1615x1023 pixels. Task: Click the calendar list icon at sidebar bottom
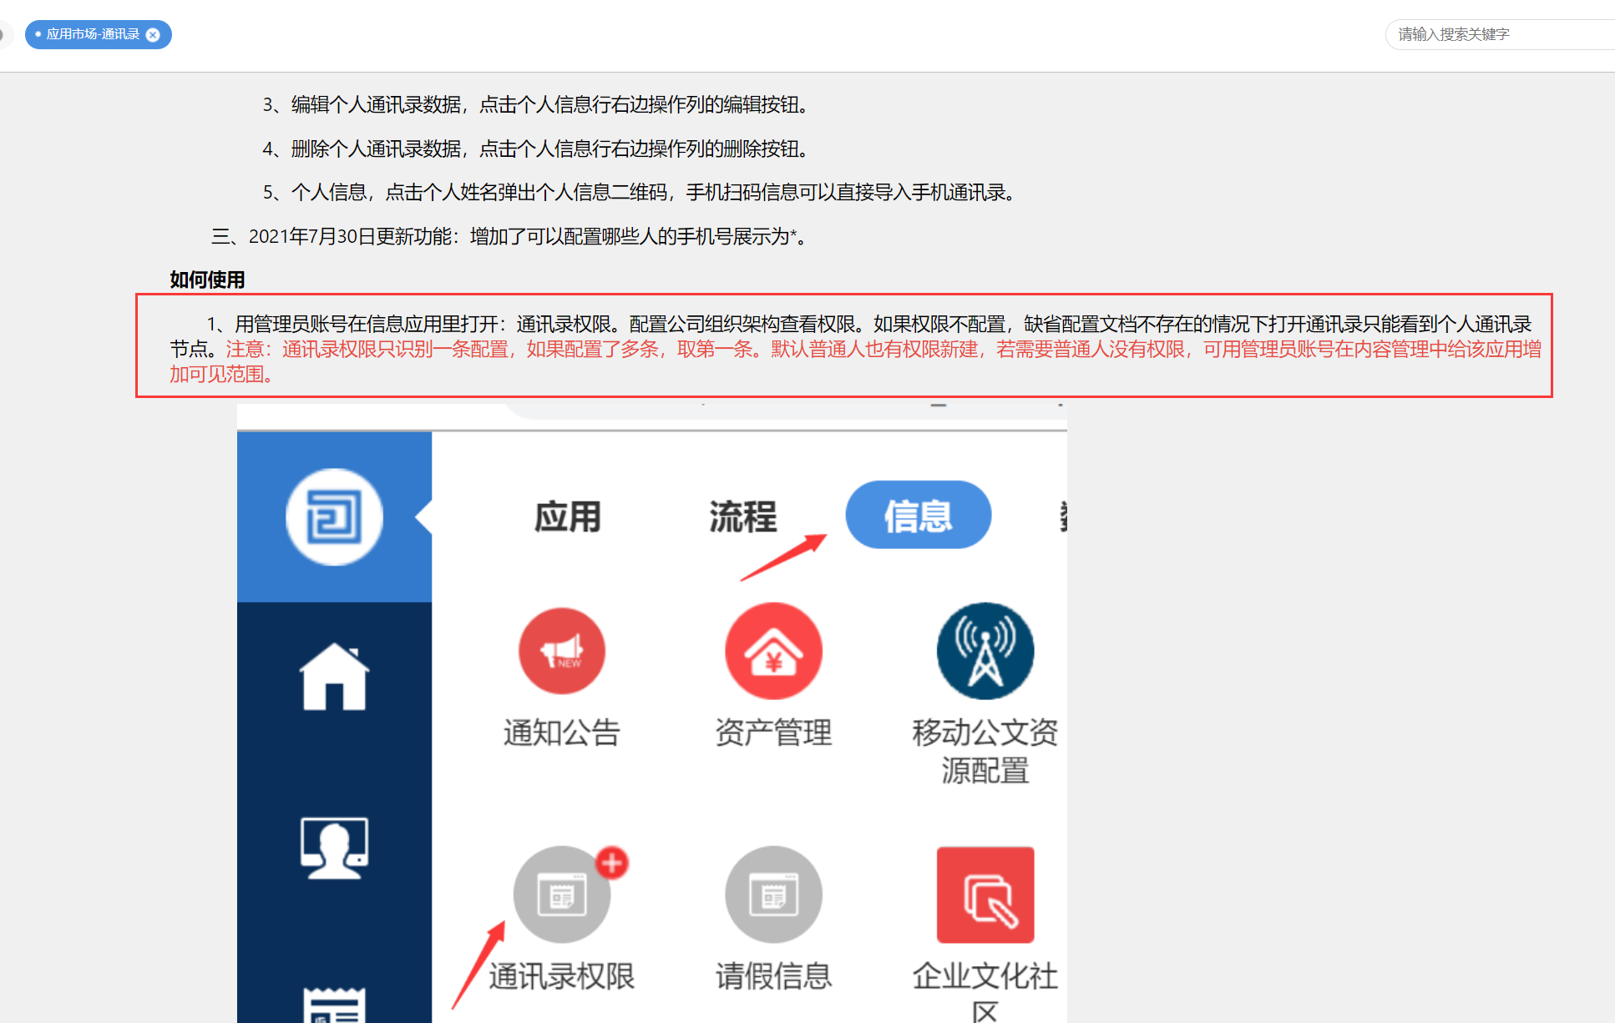(334, 1005)
